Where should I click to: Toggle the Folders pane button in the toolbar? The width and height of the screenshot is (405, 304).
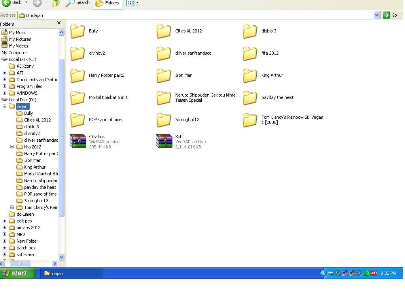coord(108,3)
